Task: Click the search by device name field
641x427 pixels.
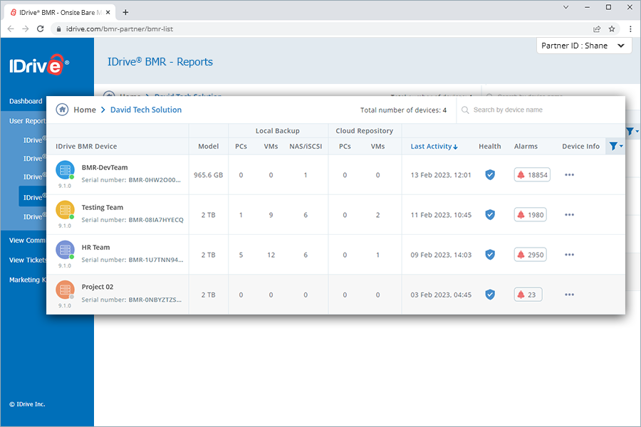Action: (x=541, y=110)
